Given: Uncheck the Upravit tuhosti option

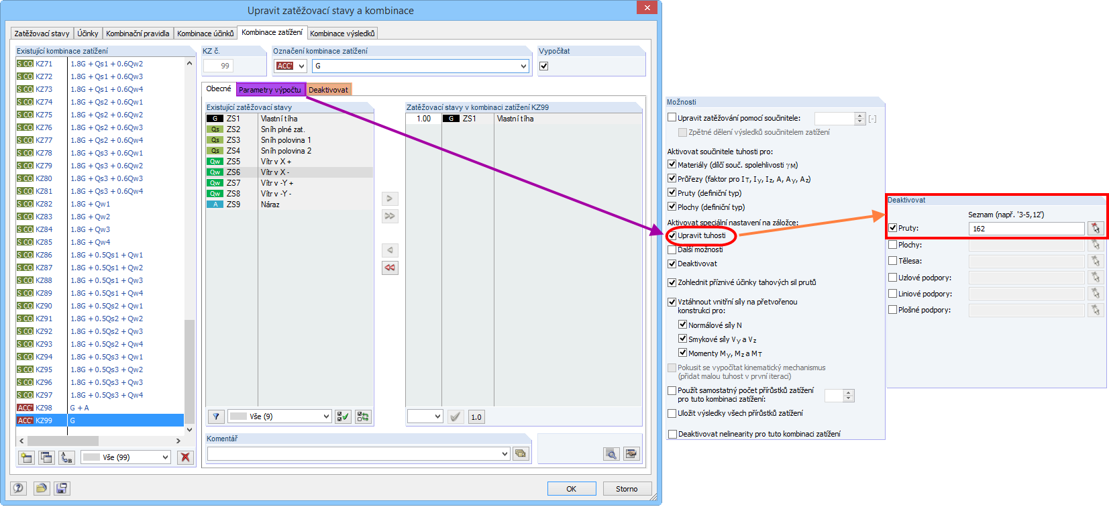Looking at the screenshot, I should pos(672,235).
